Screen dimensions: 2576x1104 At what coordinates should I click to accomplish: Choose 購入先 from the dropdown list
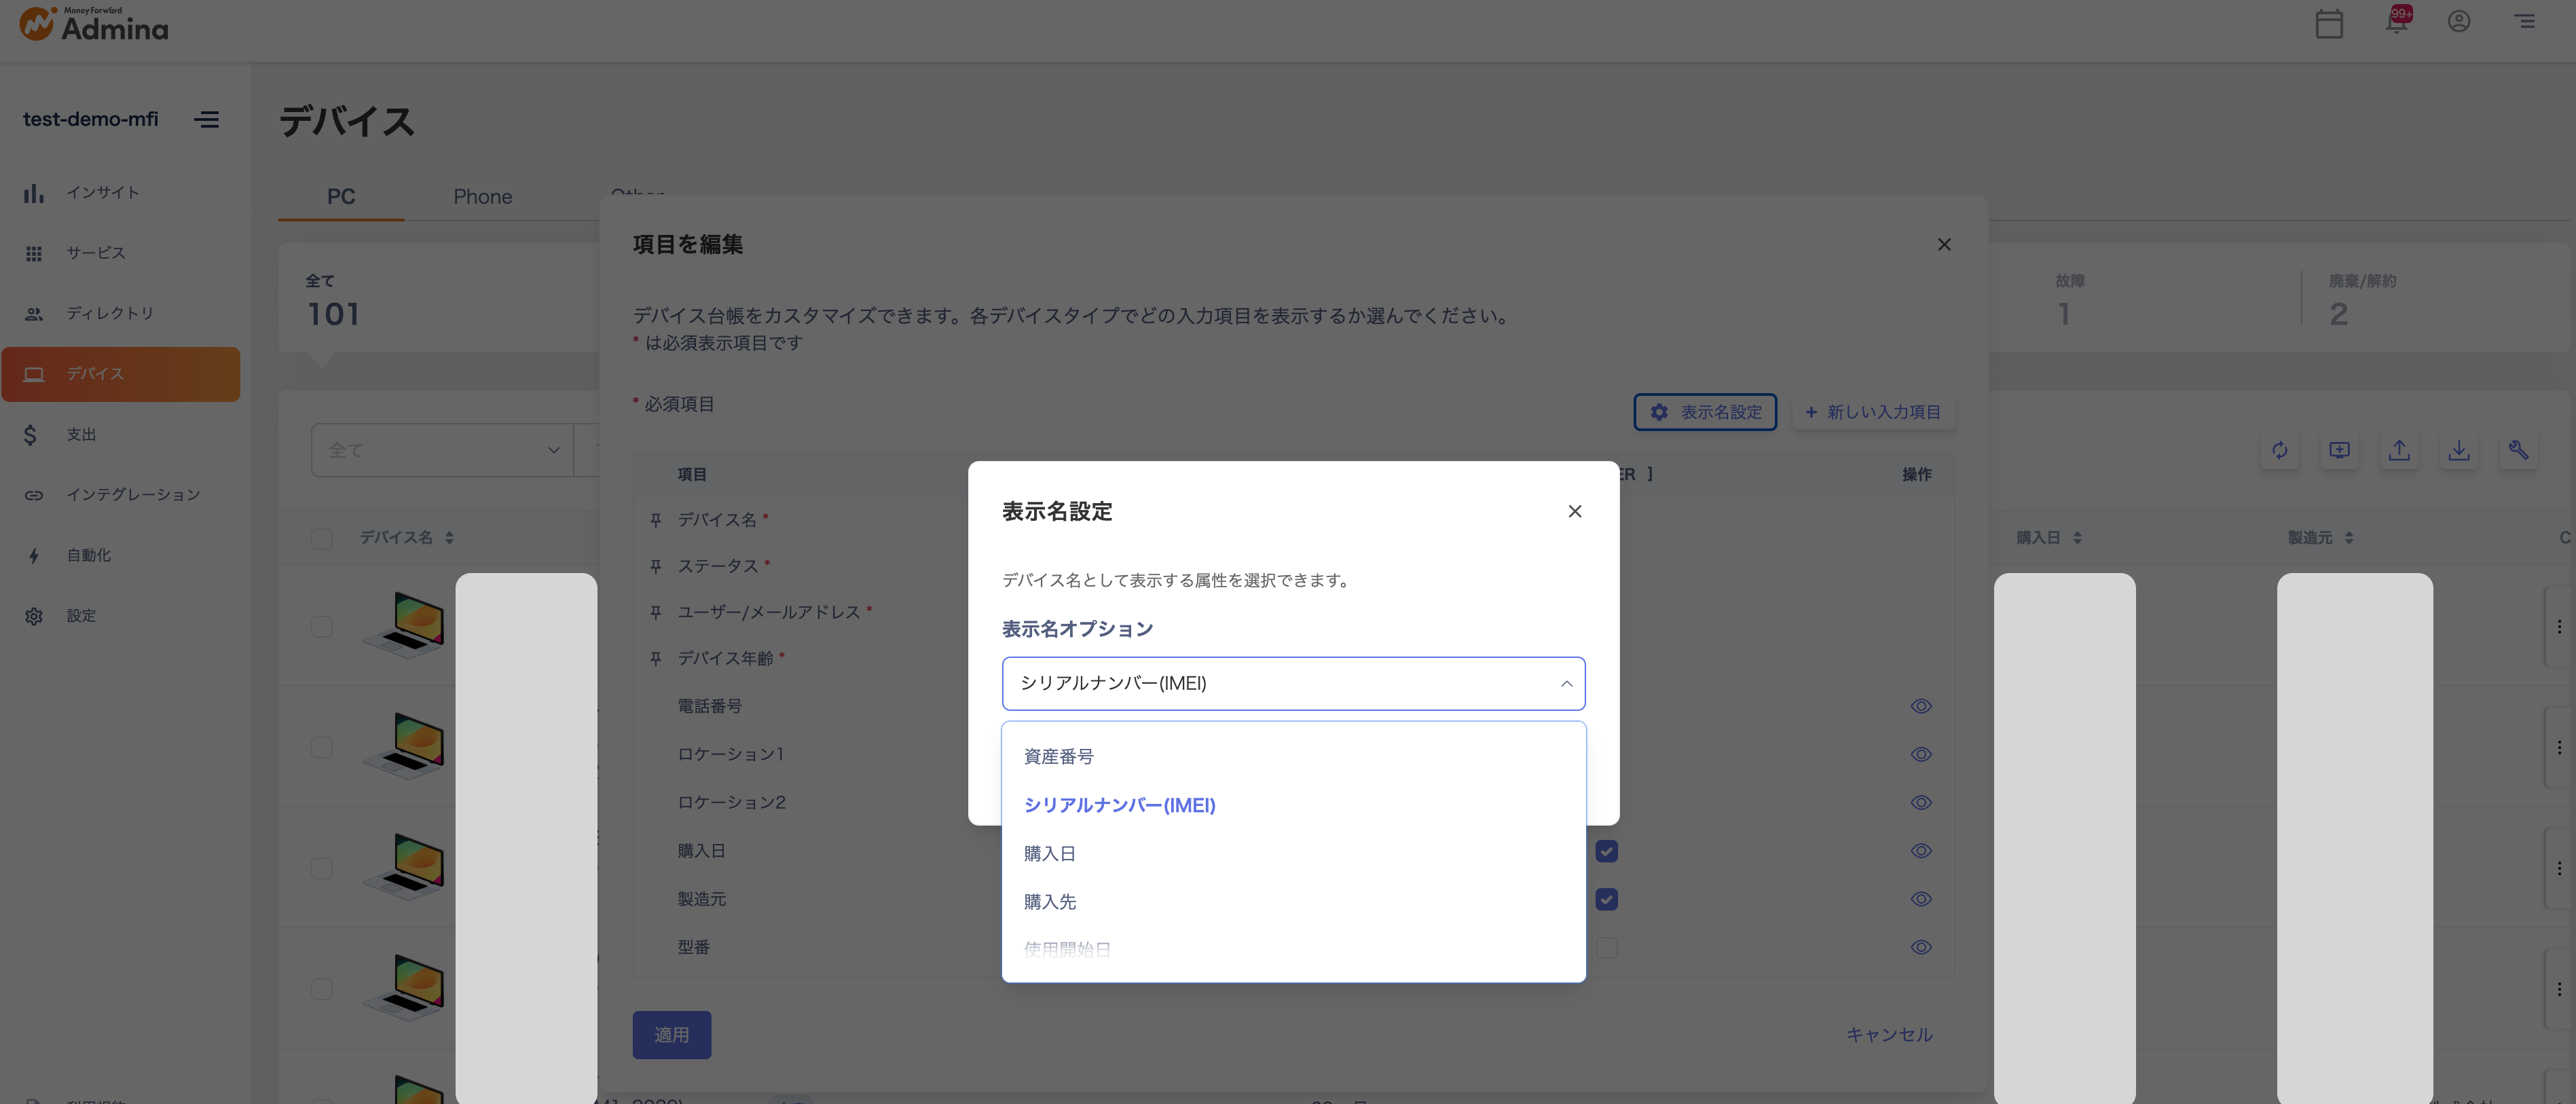point(1294,902)
